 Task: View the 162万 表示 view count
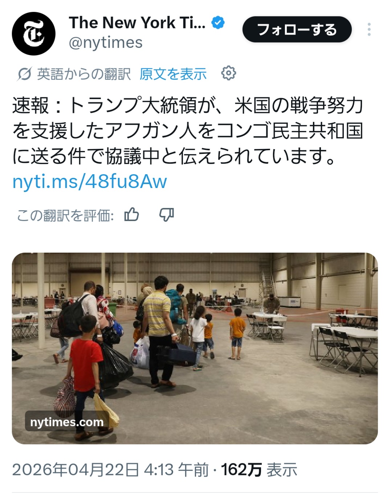point(259,470)
